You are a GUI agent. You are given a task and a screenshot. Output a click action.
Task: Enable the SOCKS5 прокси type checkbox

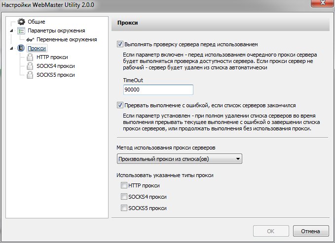[x=124, y=208]
